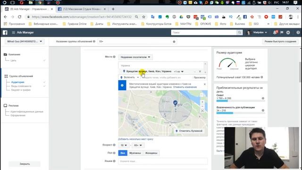Click the clock showing 14:57

[285, 2]
